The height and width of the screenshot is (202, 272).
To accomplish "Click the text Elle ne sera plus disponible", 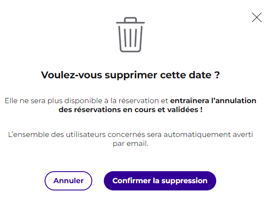I will (54, 101).
